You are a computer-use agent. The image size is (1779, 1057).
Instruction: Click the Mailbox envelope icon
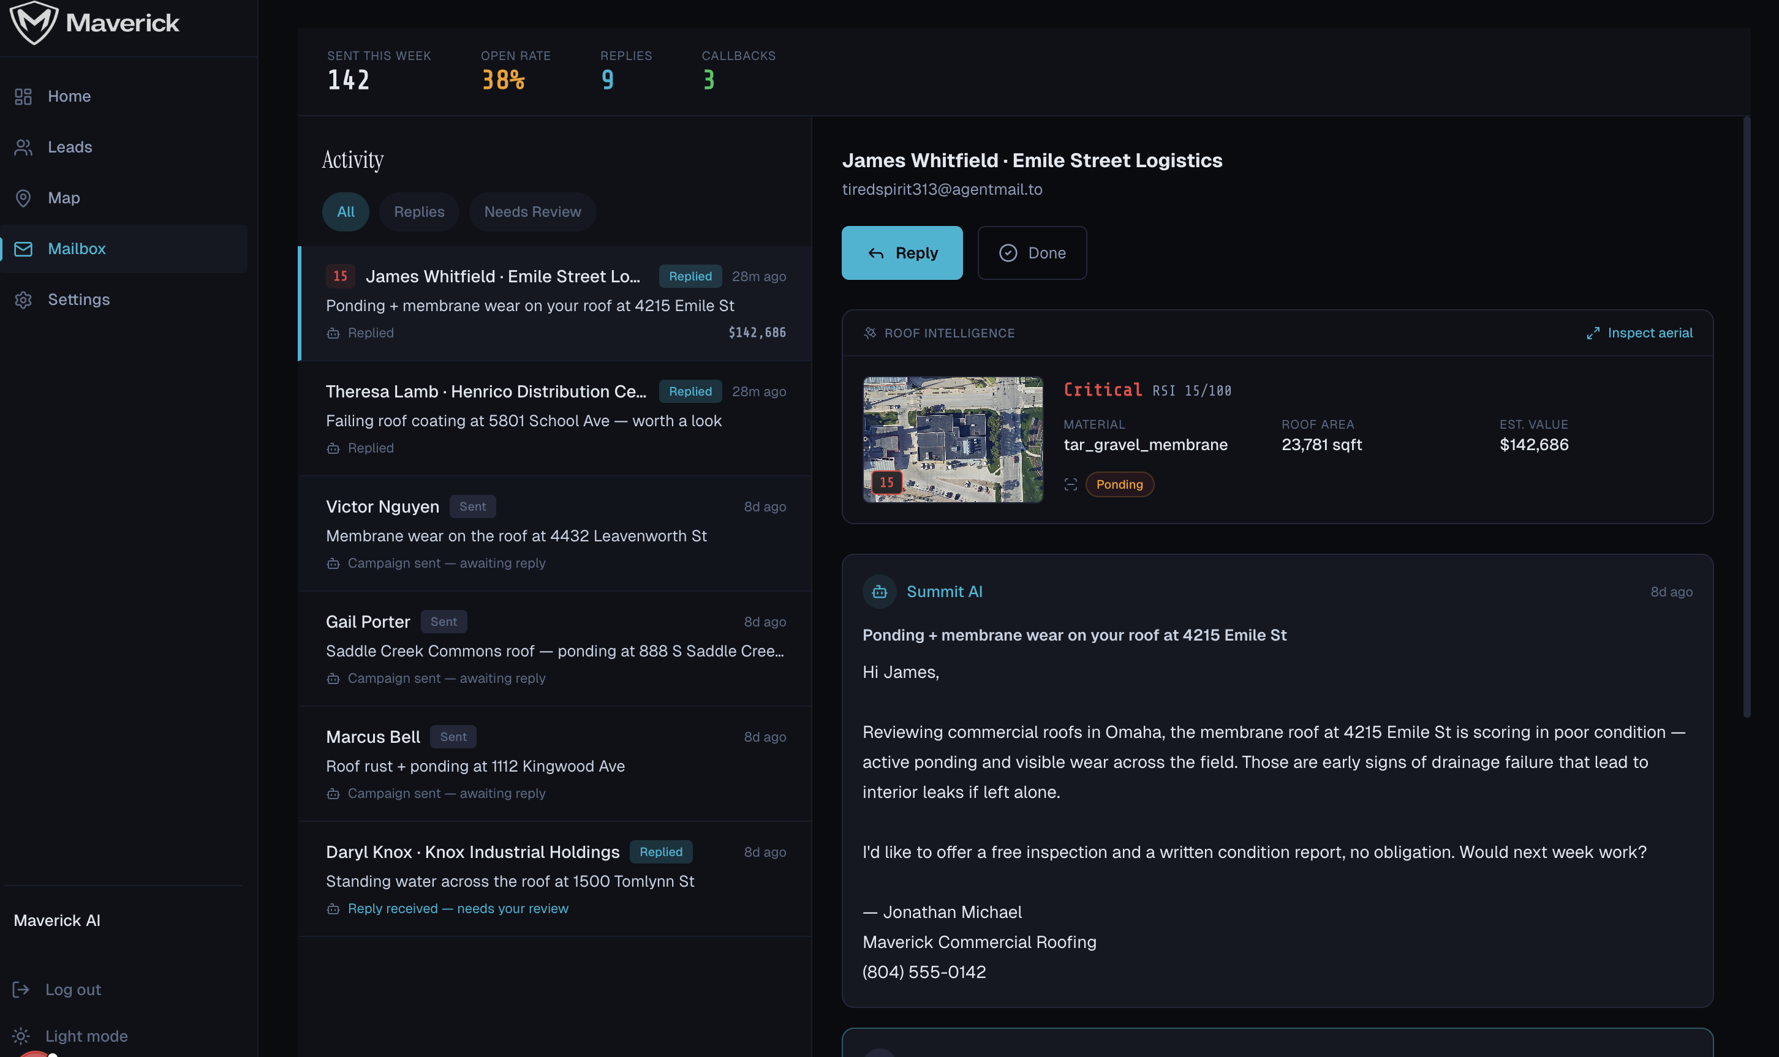[x=23, y=249]
